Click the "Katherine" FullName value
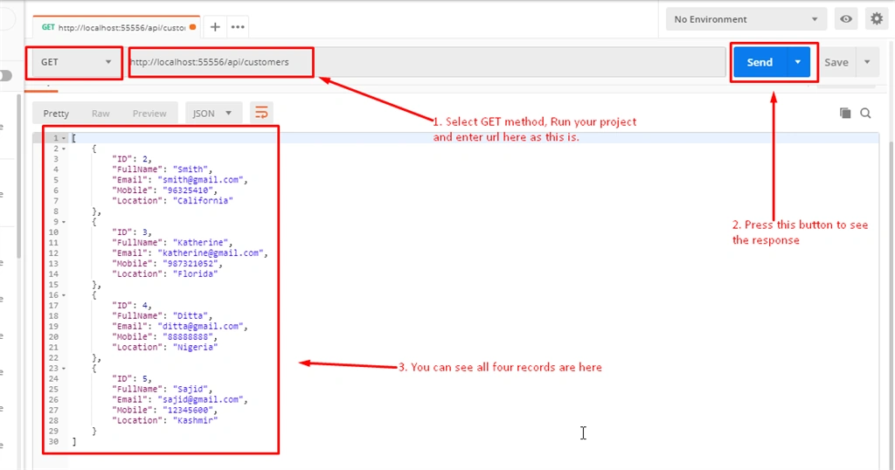Screen dimensions: 895x470 click(200, 242)
